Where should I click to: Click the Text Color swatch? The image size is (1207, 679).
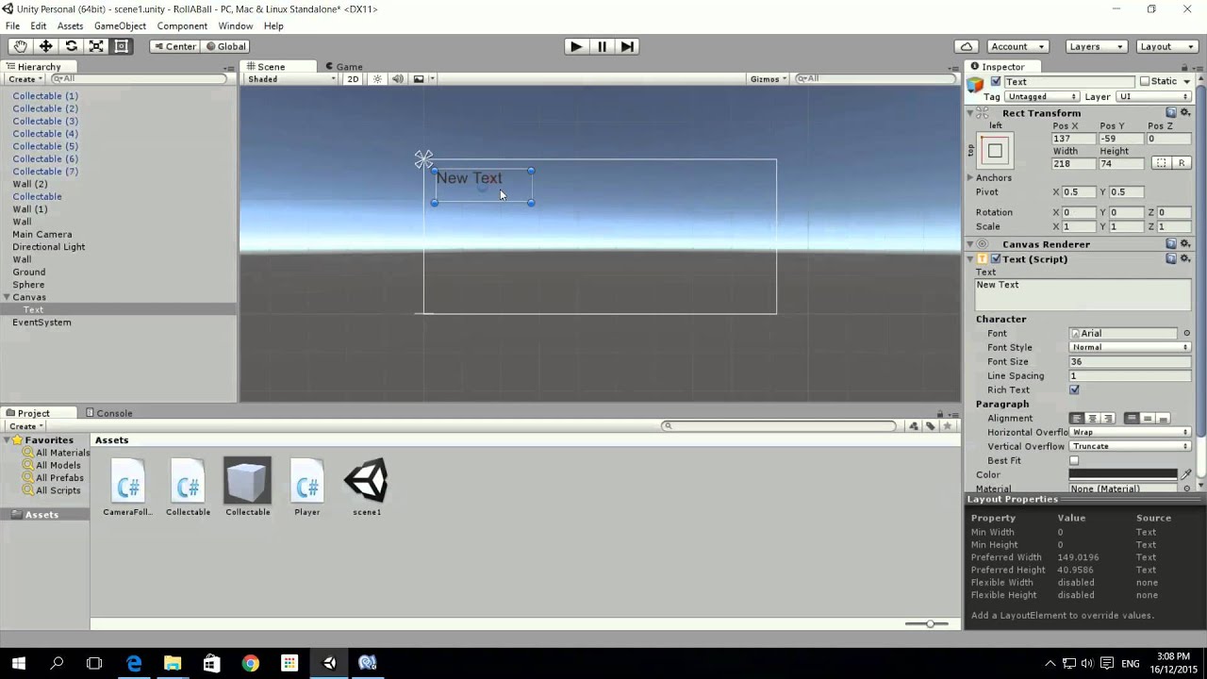[x=1123, y=475]
